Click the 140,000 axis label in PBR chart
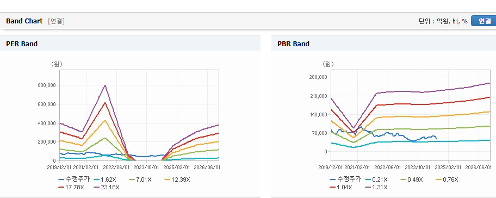Screen dimensions: 496x198 pos(318,114)
